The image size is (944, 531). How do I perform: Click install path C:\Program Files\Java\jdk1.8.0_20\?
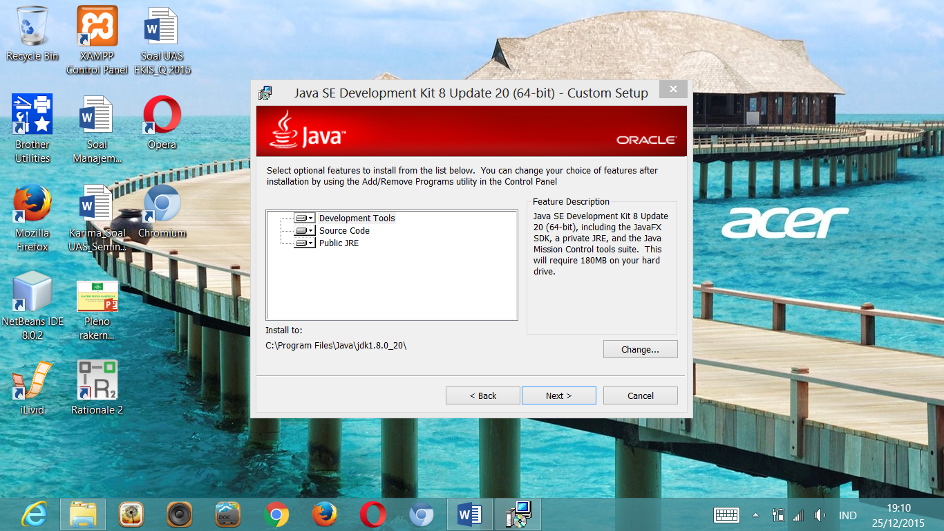(x=336, y=345)
